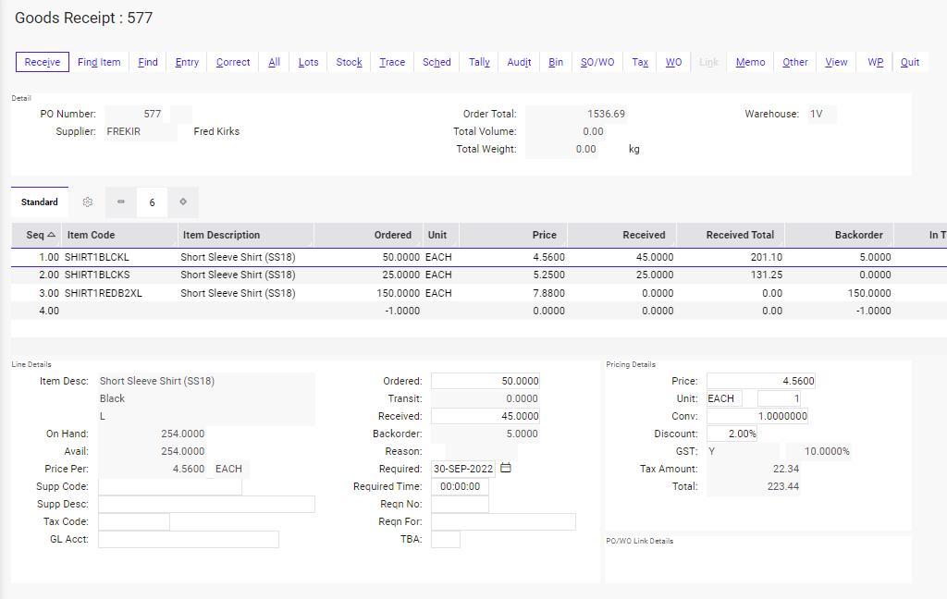The height and width of the screenshot is (599, 947).
Task: Open the Tally function from the toolbar
Action: click(478, 62)
